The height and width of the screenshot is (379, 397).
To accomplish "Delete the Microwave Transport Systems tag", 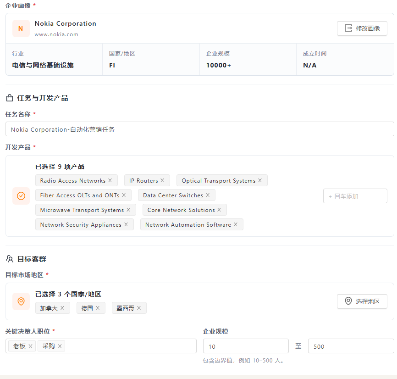I will (x=128, y=210).
